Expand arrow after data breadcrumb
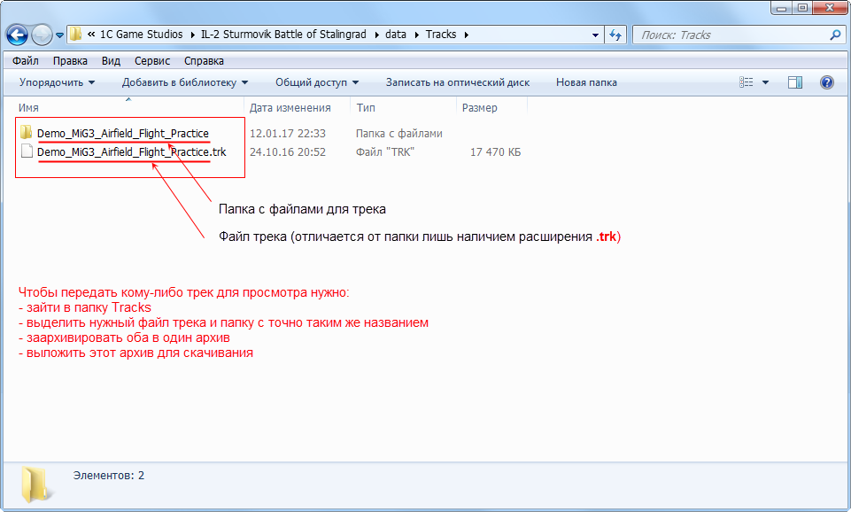 click(x=417, y=35)
